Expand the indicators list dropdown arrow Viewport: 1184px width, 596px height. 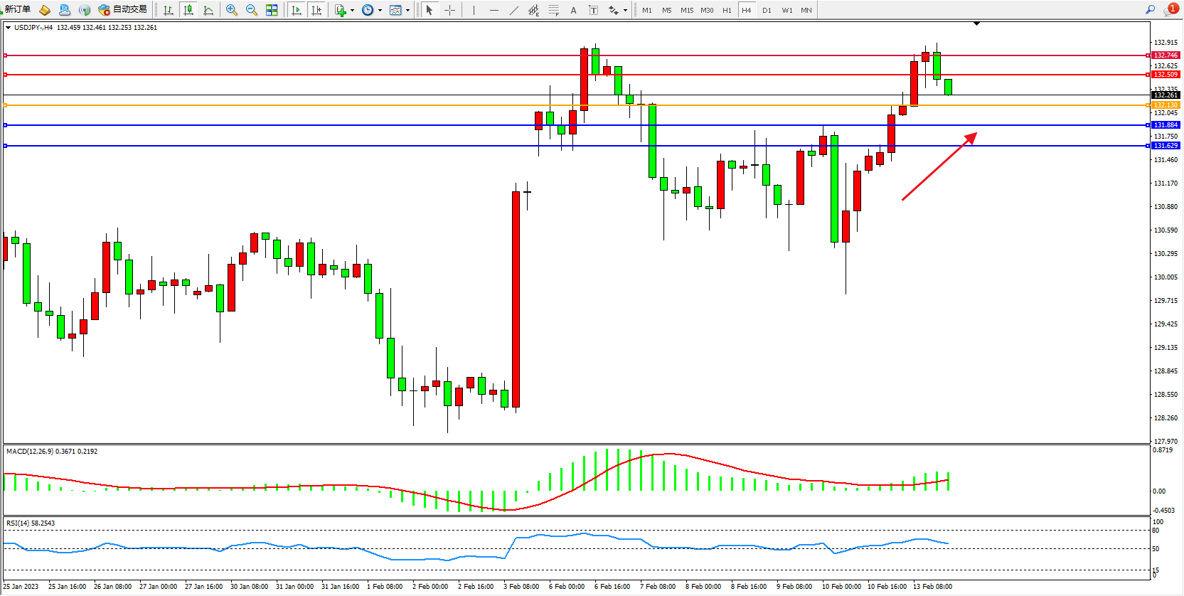coord(352,10)
